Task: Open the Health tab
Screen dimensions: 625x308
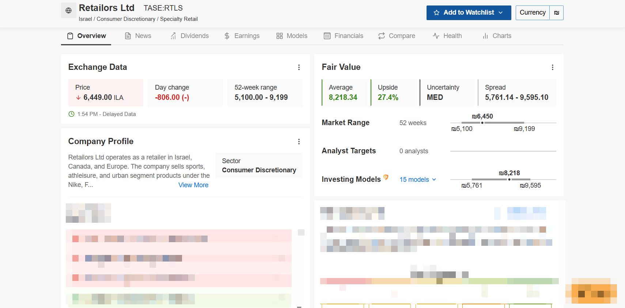Action: pyautogui.click(x=447, y=36)
